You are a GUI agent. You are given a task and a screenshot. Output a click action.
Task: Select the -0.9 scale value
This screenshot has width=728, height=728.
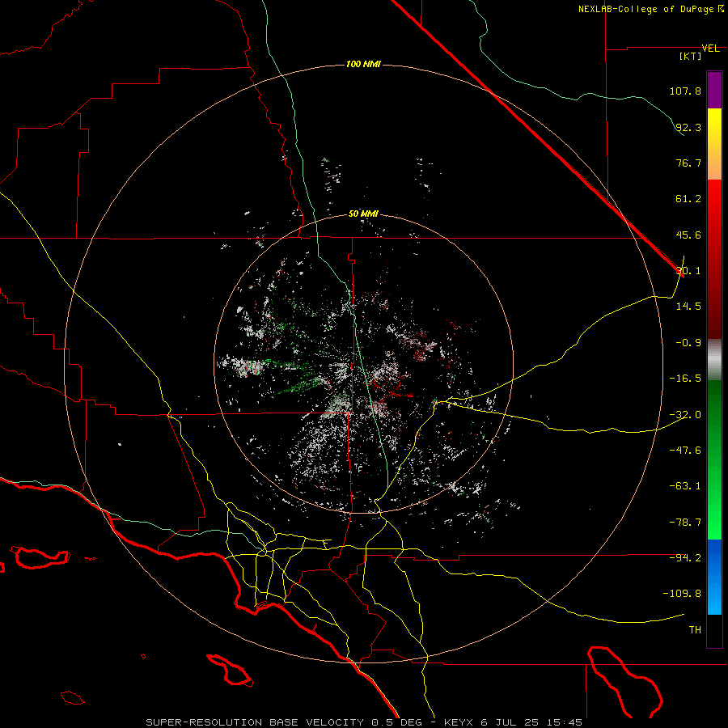pos(688,343)
